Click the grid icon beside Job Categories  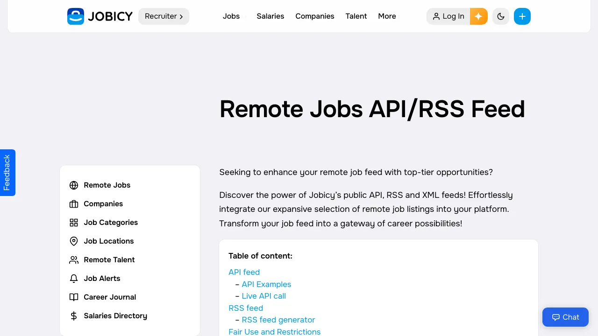tap(74, 223)
